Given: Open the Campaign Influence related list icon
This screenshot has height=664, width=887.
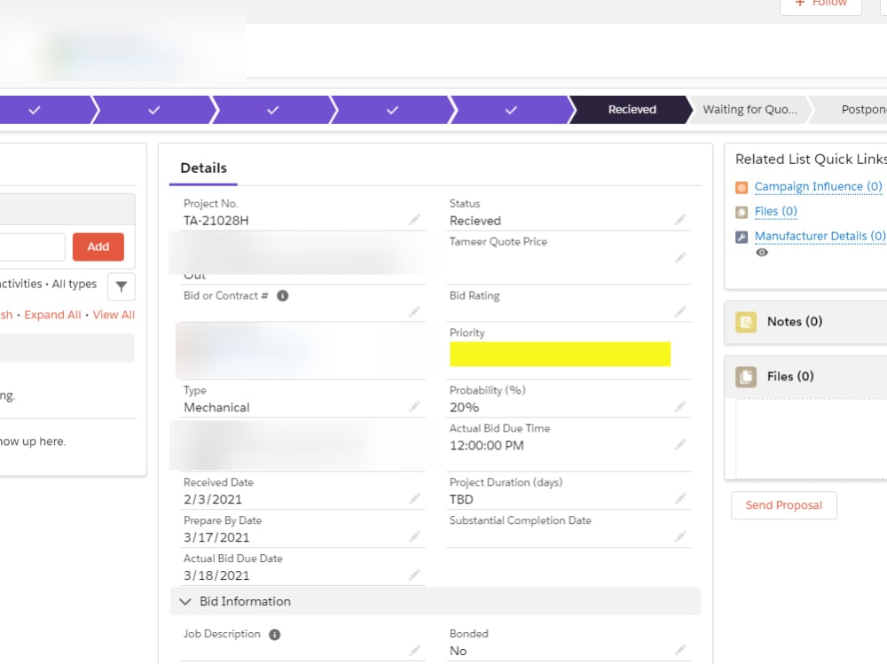Looking at the screenshot, I should click(742, 187).
